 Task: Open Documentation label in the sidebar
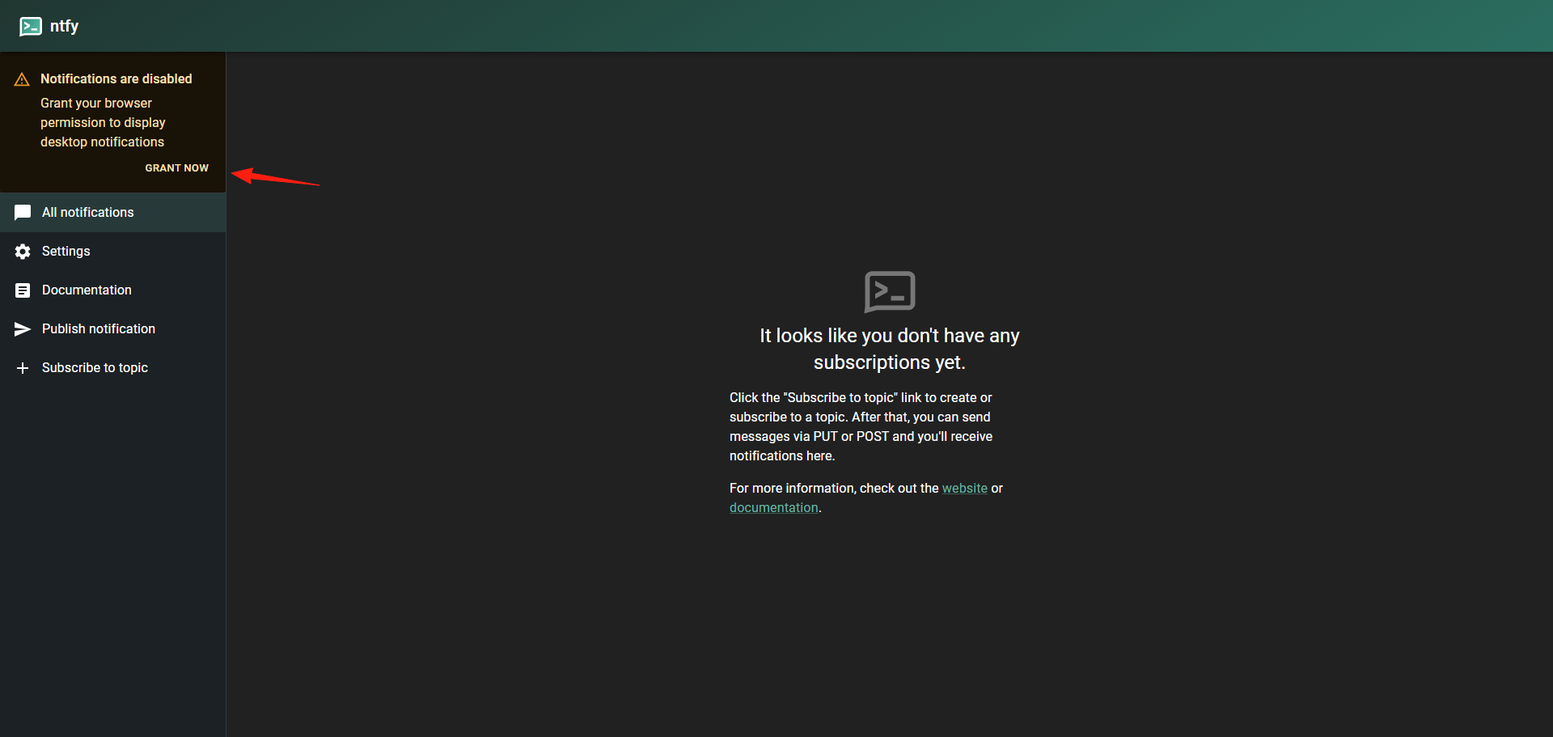coord(87,290)
